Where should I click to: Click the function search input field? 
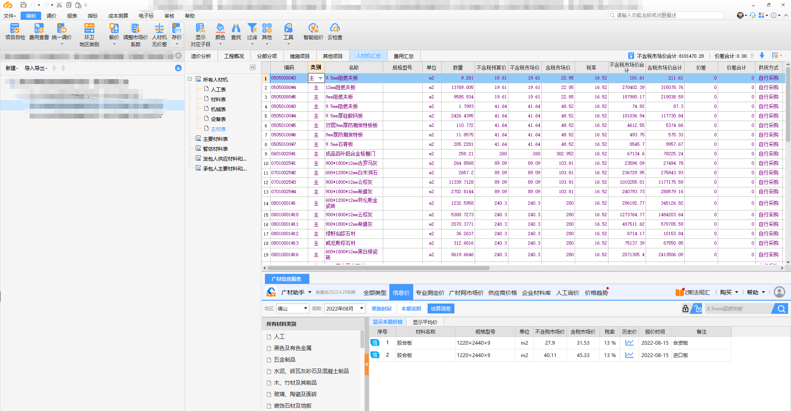666,15
